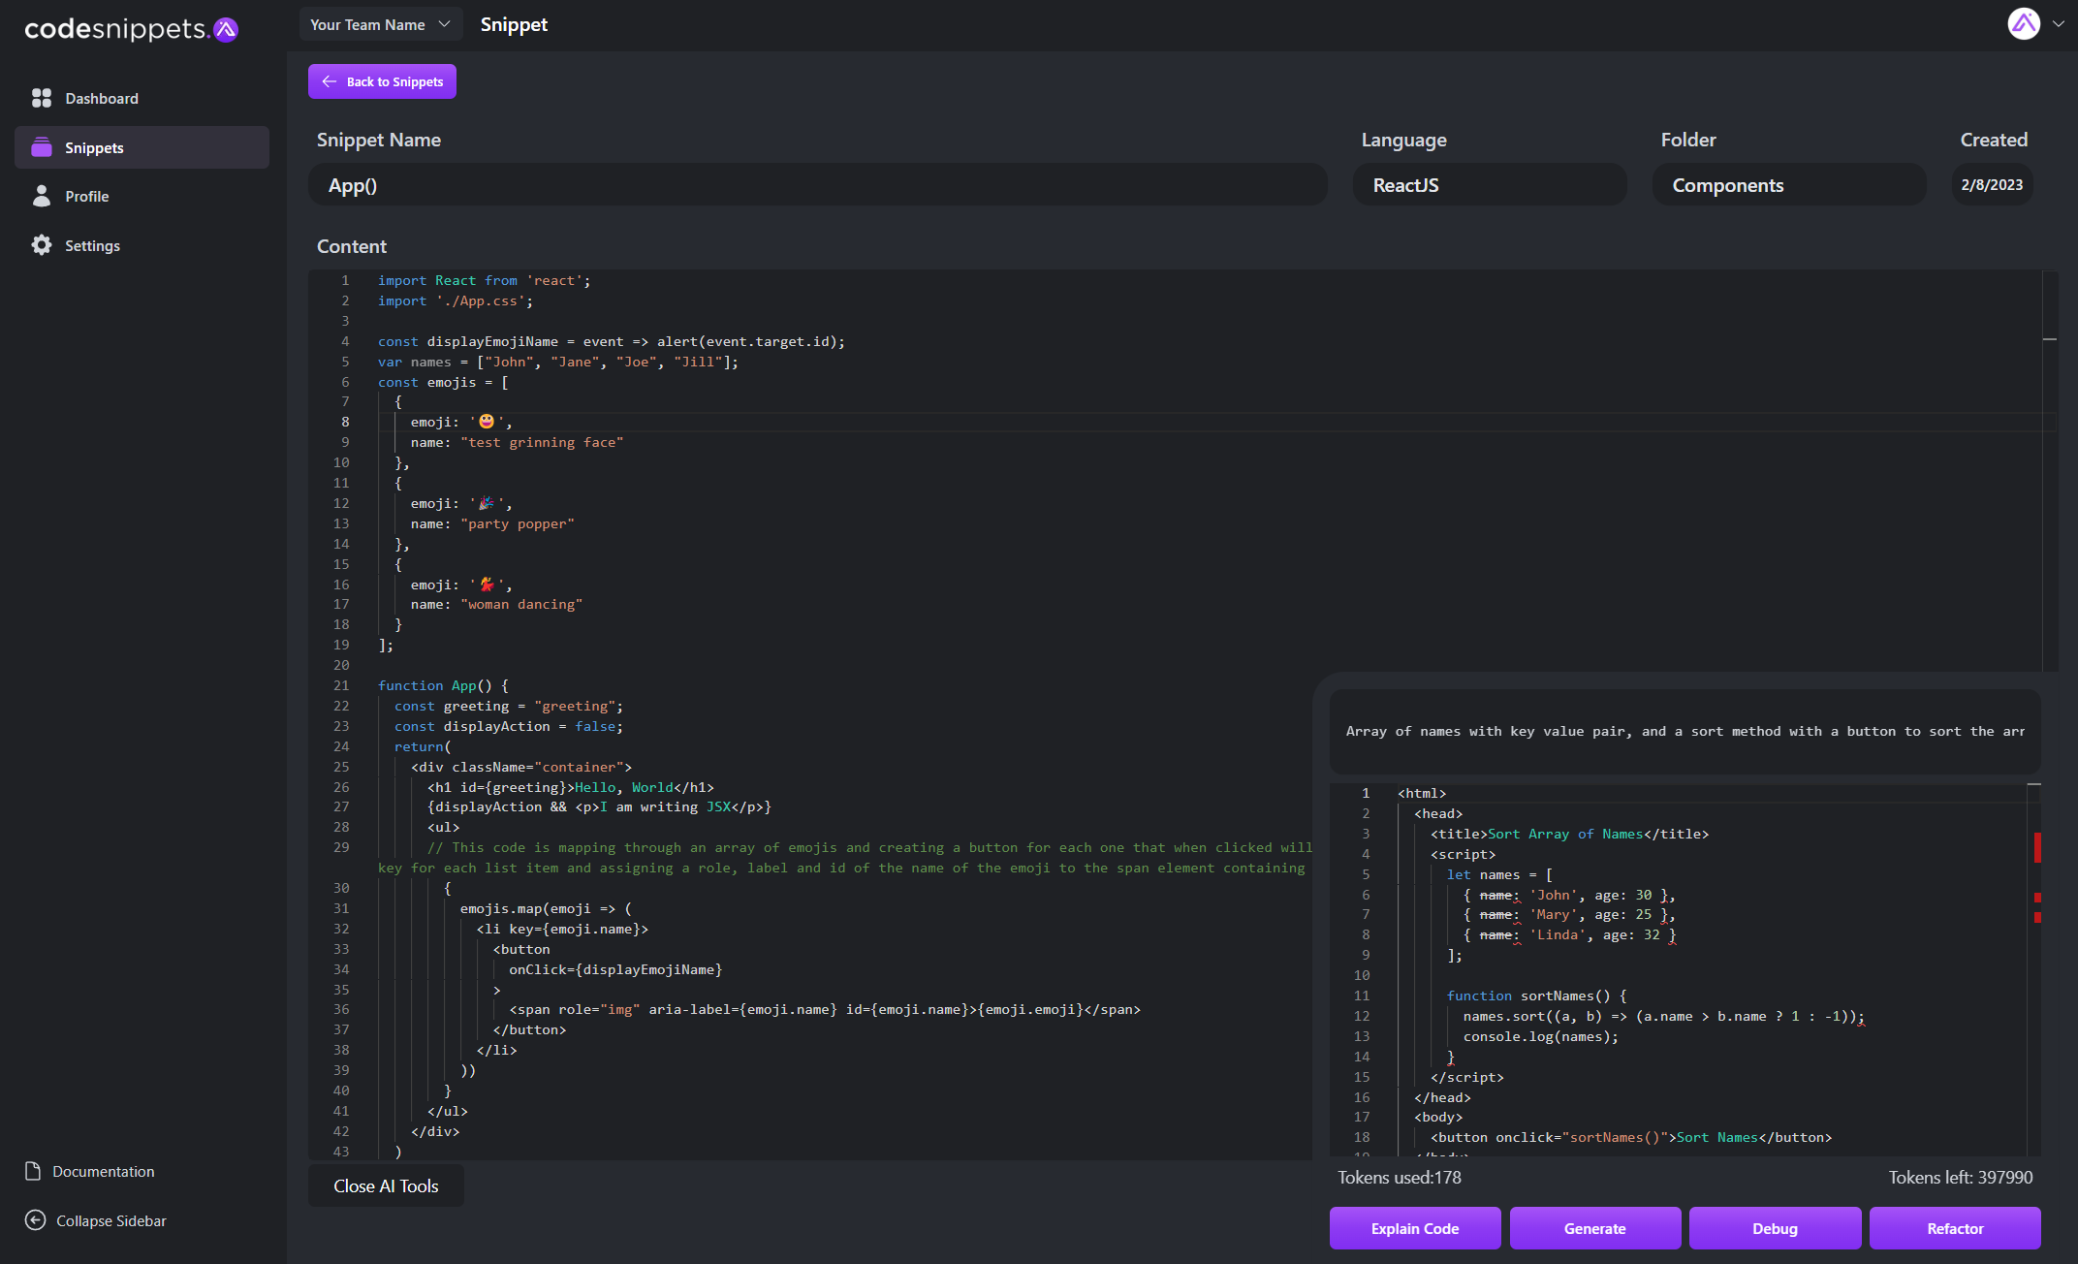Click line number 43 in main editor gutter

(341, 1152)
